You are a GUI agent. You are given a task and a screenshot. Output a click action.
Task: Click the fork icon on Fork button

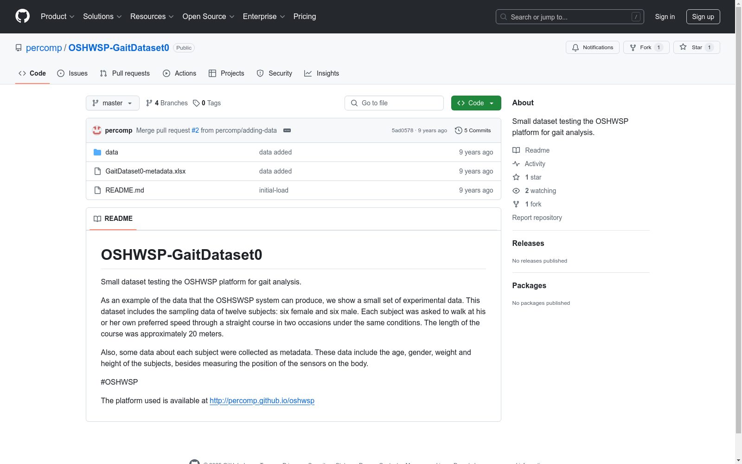[x=633, y=47]
